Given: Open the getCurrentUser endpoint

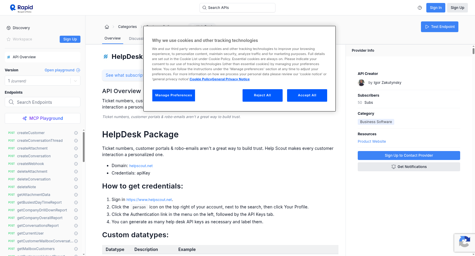Looking at the screenshot, I should pyautogui.click(x=30, y=233).
